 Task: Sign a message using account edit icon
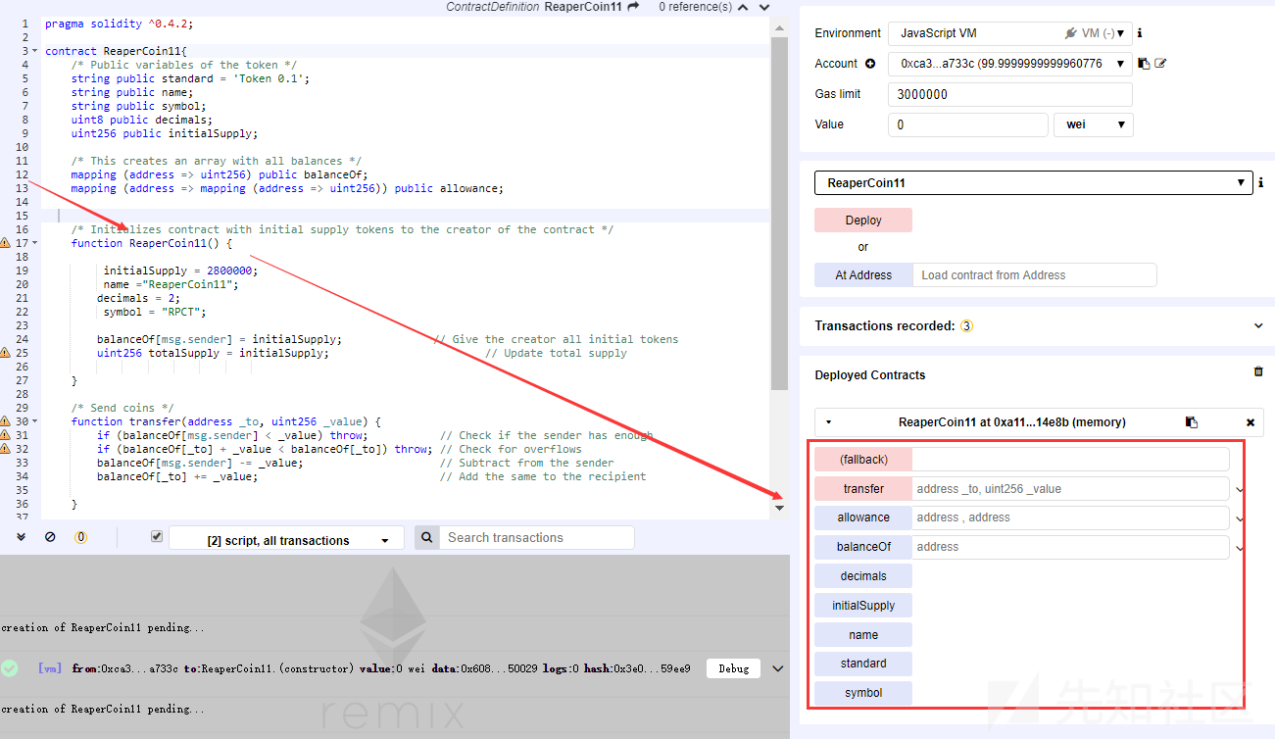coord(1160,64)
